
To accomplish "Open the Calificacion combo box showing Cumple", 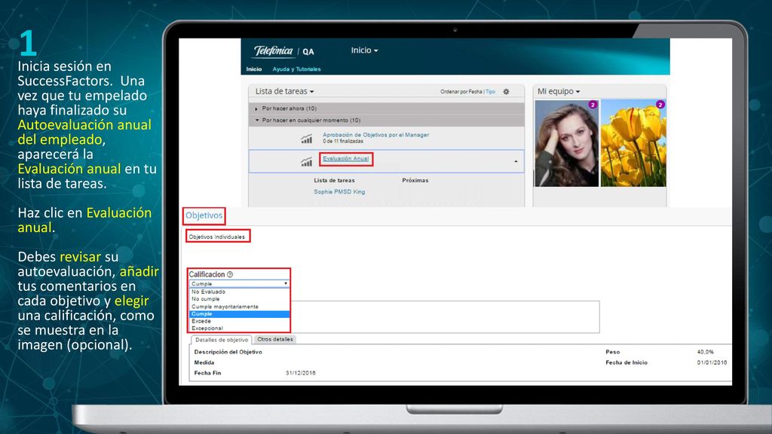I will tap(239, 283).
